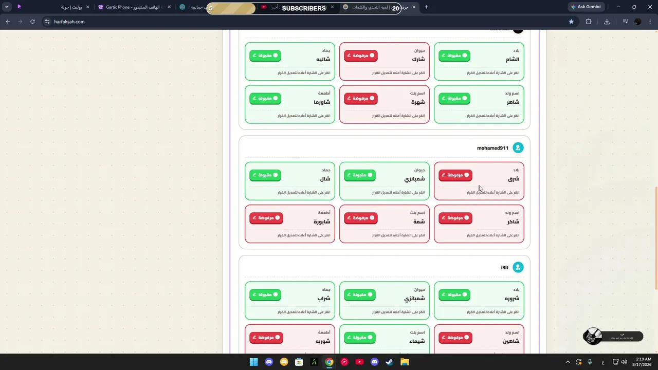The height and width of the screenshot is (370, 658).
Task: Click the page vertical scrollbar thumb
Action: 655,239
